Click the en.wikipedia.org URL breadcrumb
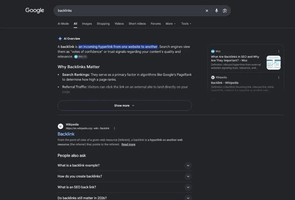The height and width of the screenshot is (200, 295). (87, 128)
